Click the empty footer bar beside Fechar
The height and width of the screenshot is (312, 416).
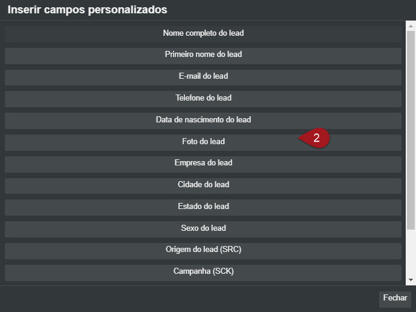pos(181,298)
